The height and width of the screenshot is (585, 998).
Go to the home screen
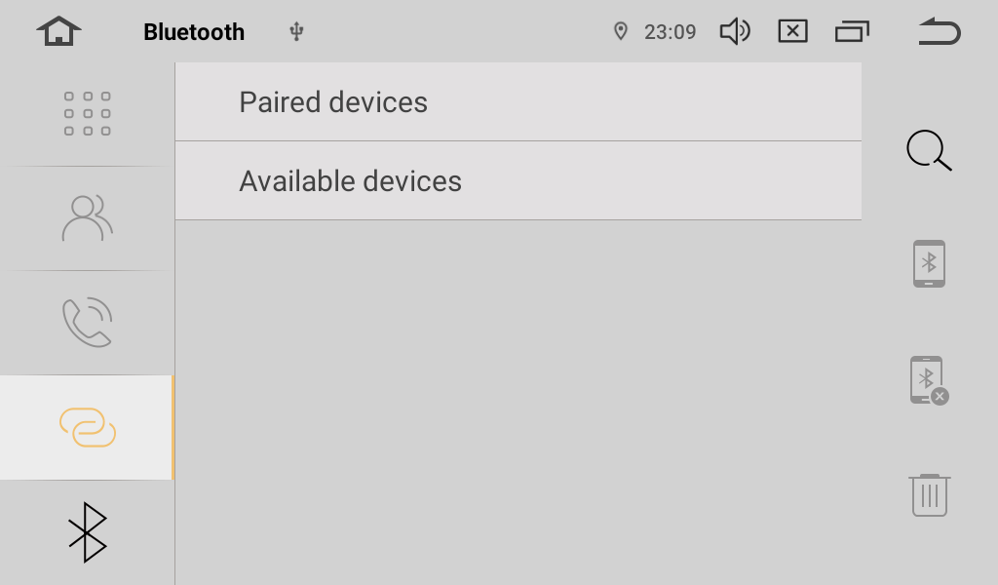coord(58,32)
